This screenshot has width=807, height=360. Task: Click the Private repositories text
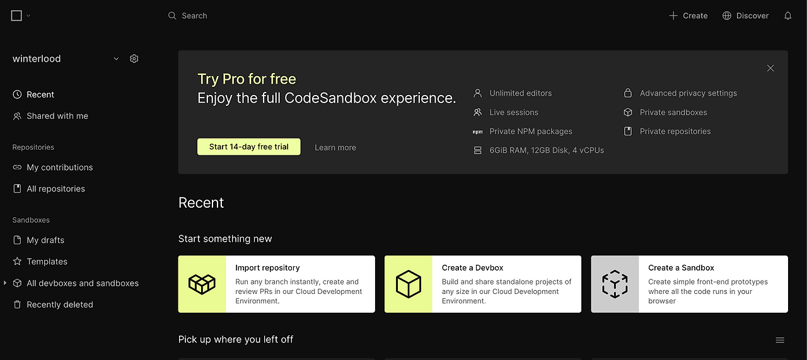coord(675,132)
